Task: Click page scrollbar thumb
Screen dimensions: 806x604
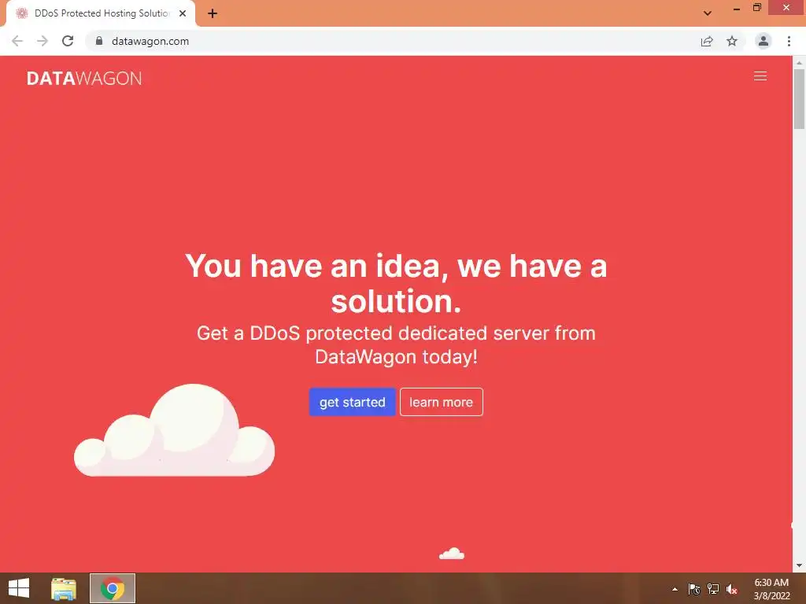Action: pos(799,98)
